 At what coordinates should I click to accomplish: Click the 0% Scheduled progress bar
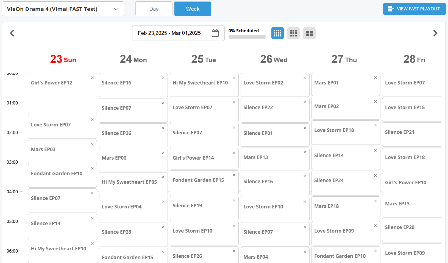coord(247,37)
